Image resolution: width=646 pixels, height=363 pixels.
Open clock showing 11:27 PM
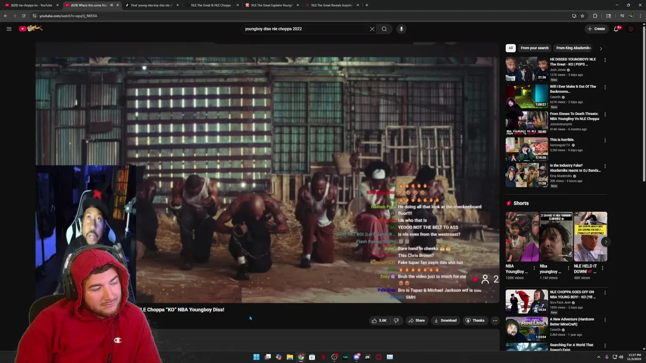[x=634, y=357]
